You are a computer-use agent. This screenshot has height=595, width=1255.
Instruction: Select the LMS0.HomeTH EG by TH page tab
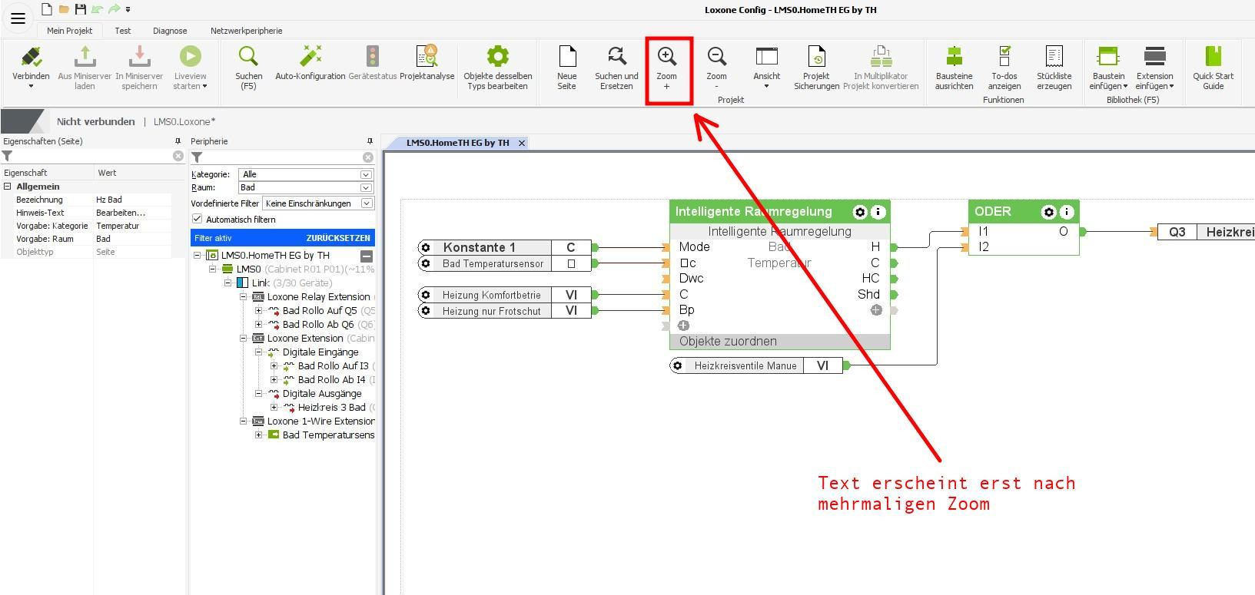[x=457, y=143]
